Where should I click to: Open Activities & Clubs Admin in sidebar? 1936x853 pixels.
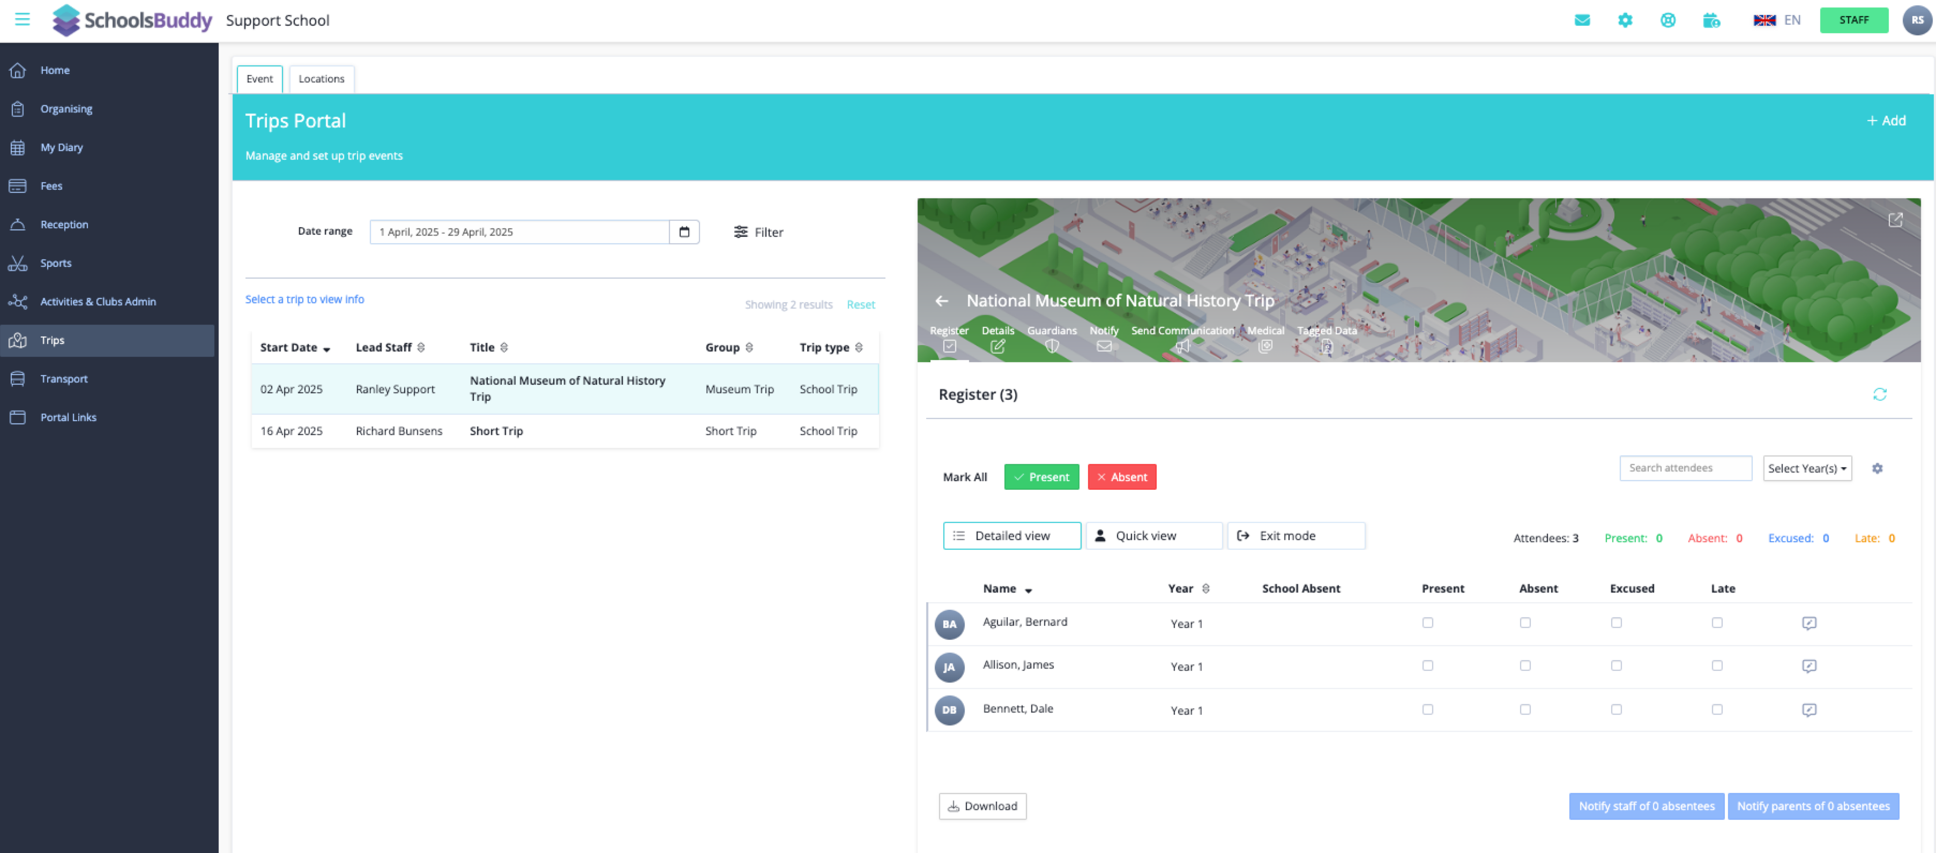click(x=108, y=301)
